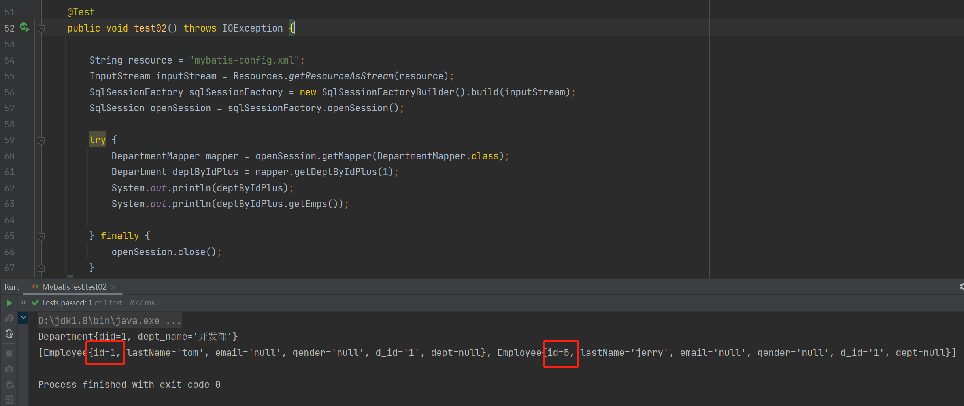Viewport: 964px width, 406px height.
Task: Click the IOException in throws clause
Action: pyautogui.click(x=253, y=28)
